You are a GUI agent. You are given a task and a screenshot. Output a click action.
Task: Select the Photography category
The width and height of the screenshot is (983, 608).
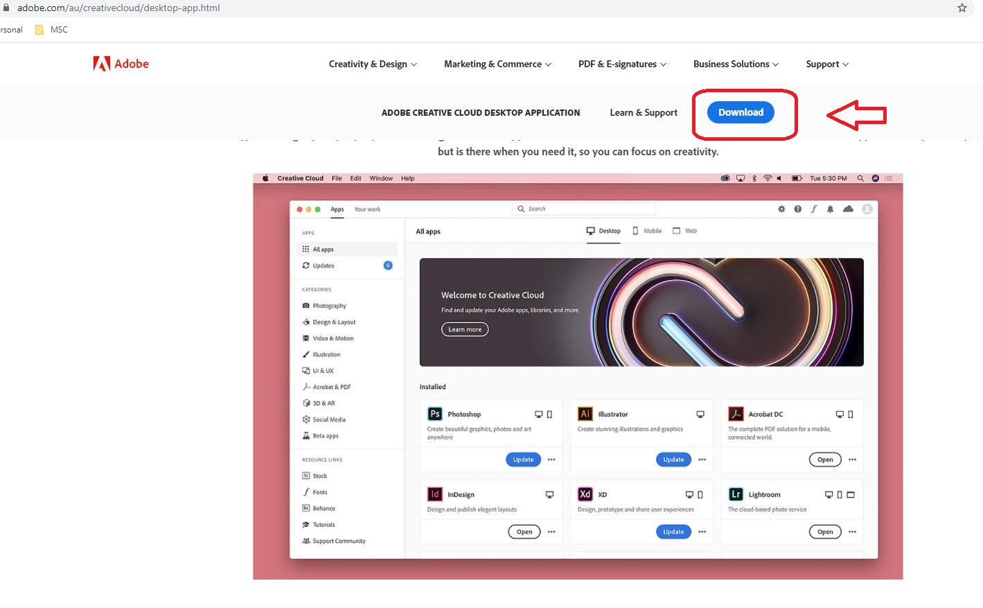324,306
